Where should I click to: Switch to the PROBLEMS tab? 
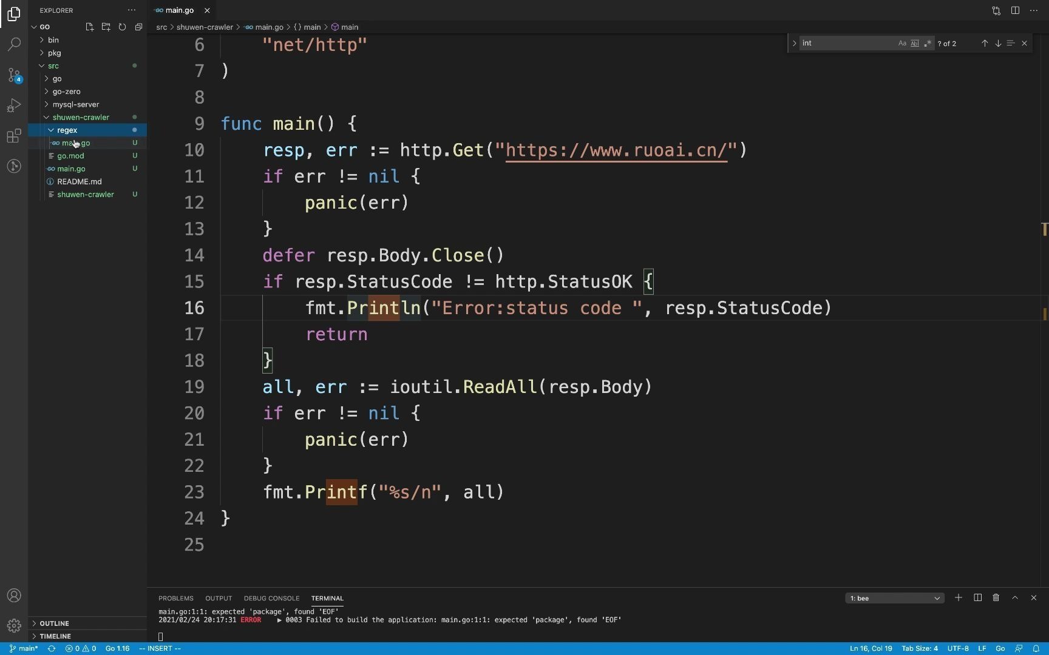pos(176,598)
